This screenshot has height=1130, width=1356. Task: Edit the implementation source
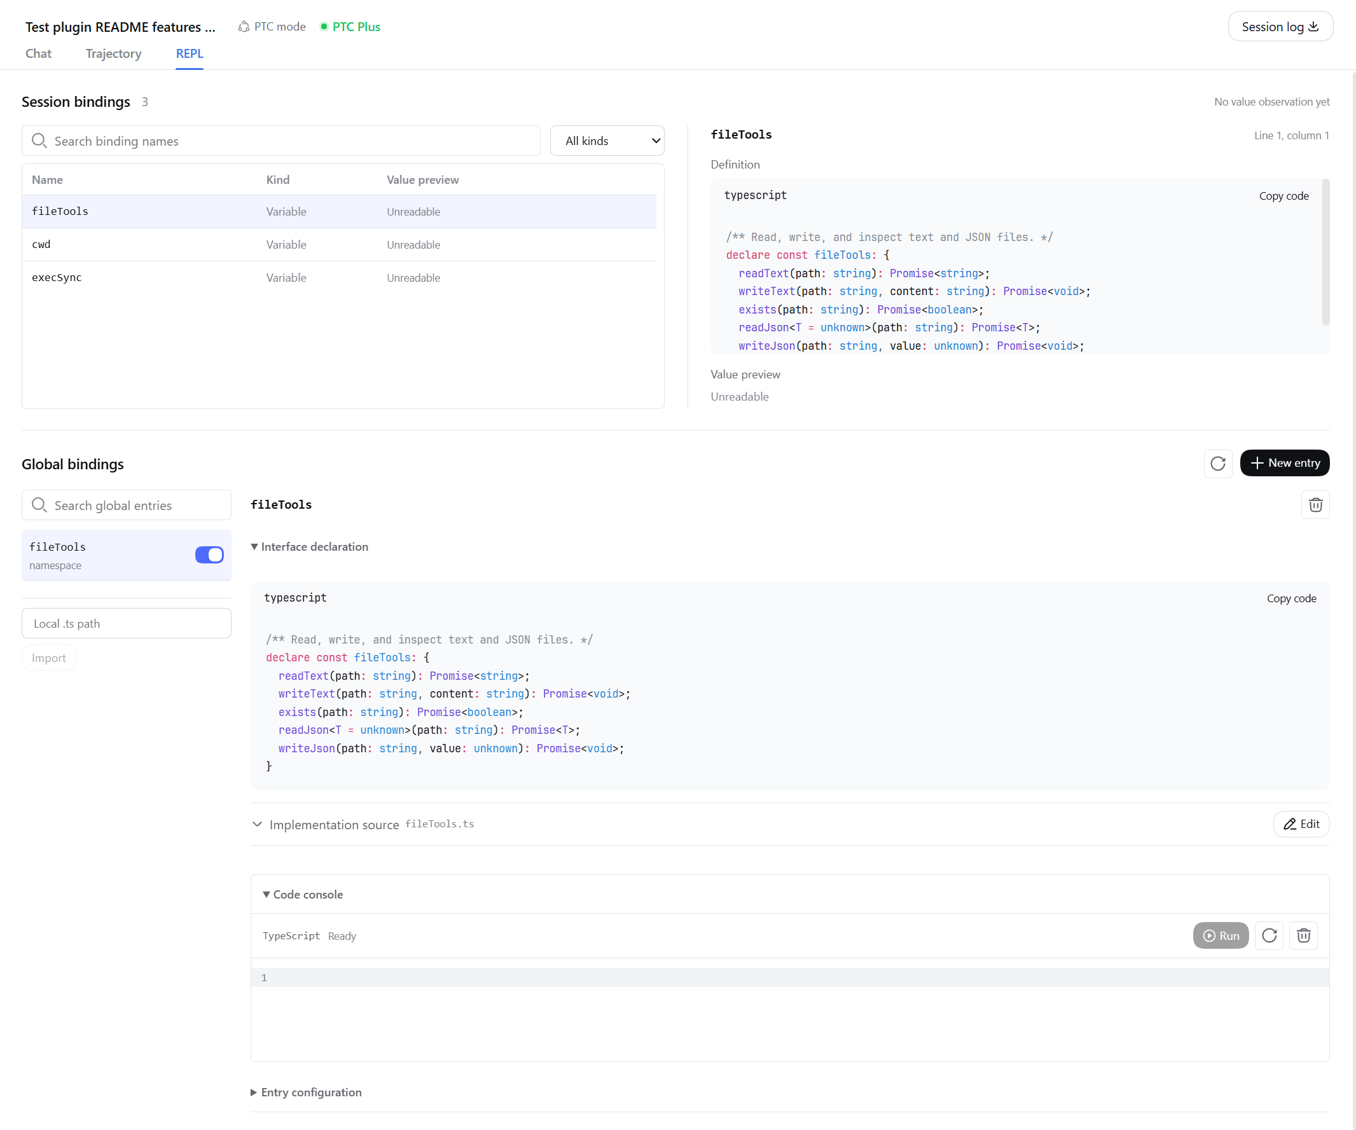tap(1301, 824)
